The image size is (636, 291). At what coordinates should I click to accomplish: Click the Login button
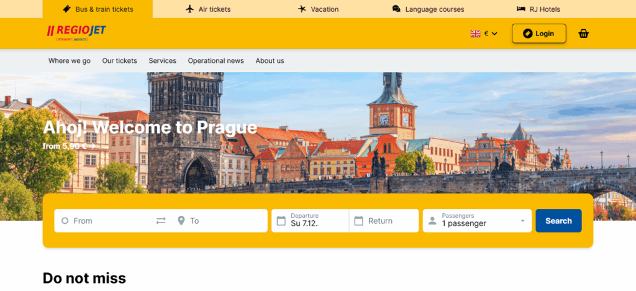click(x=538, y=34)
